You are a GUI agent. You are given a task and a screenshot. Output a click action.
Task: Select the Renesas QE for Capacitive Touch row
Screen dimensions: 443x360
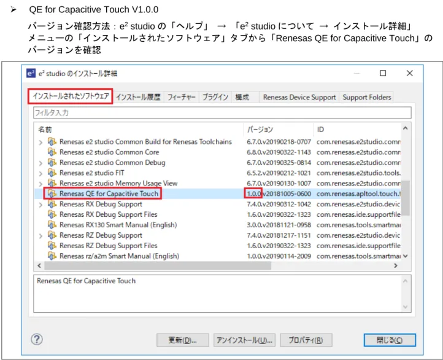click(x=218, y=194)
